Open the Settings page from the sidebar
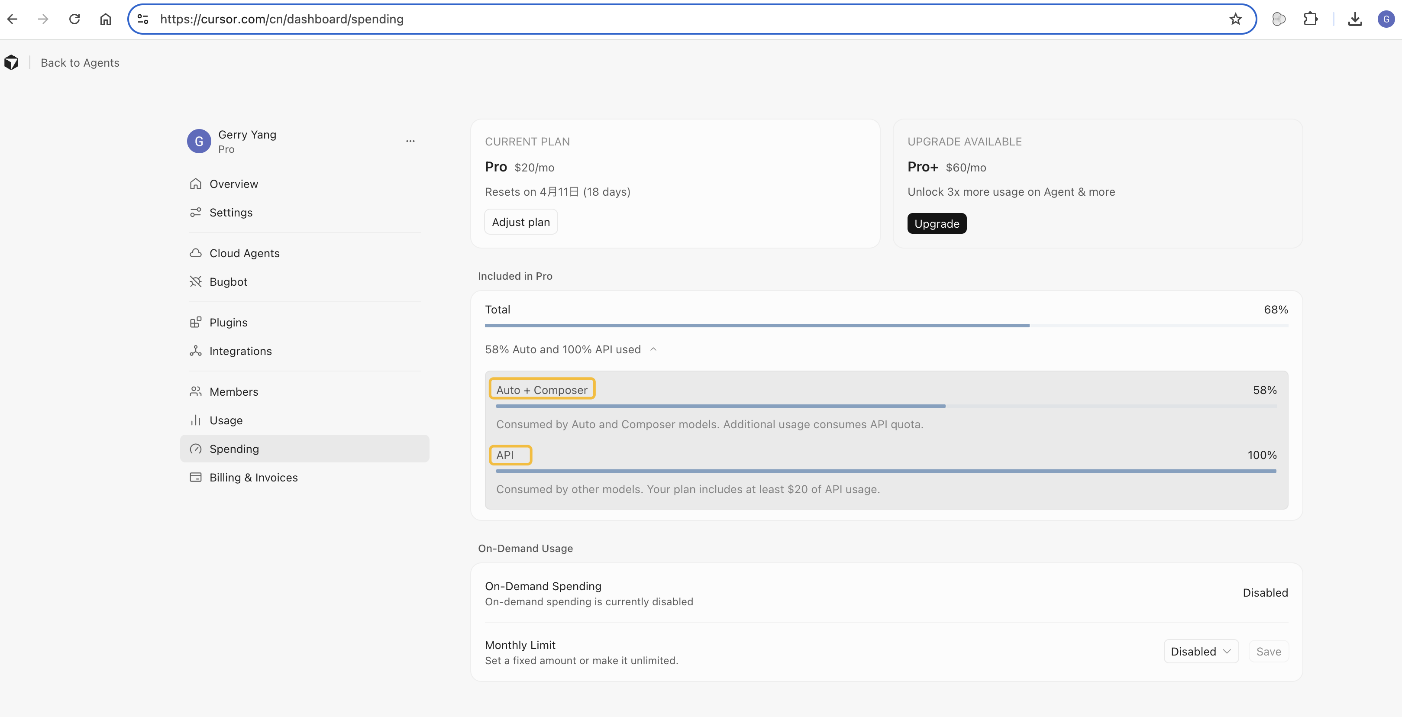 click(x=231, y=212)
